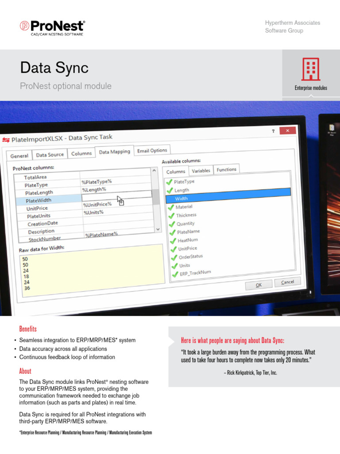
Task: Click the help question mark icon
Action: pos(273,131)
